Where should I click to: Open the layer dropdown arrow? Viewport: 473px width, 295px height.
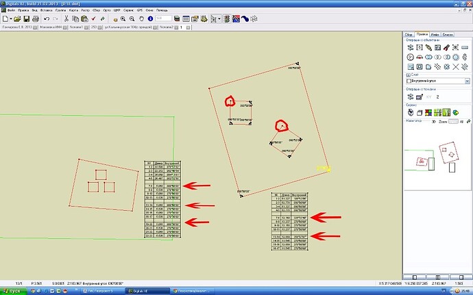click(x=468, y=81)
